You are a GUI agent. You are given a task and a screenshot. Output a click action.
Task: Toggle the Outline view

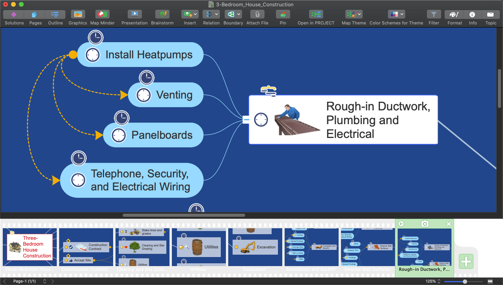[x=55, y=15]
